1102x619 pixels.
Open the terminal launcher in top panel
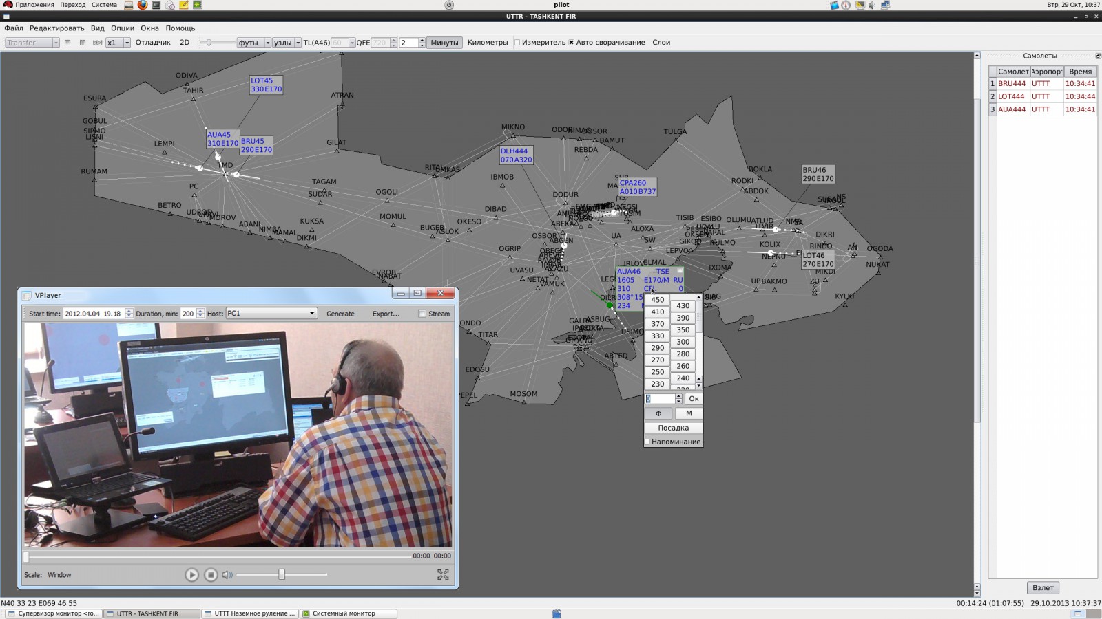(x=156, y=5)
